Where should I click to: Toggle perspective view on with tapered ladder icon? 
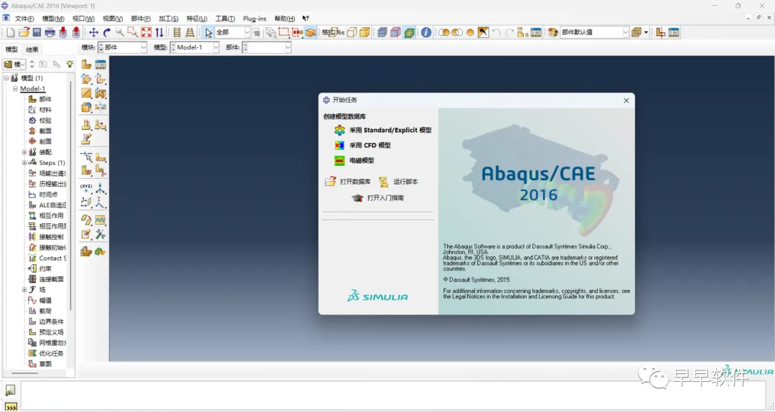(189, 32)
